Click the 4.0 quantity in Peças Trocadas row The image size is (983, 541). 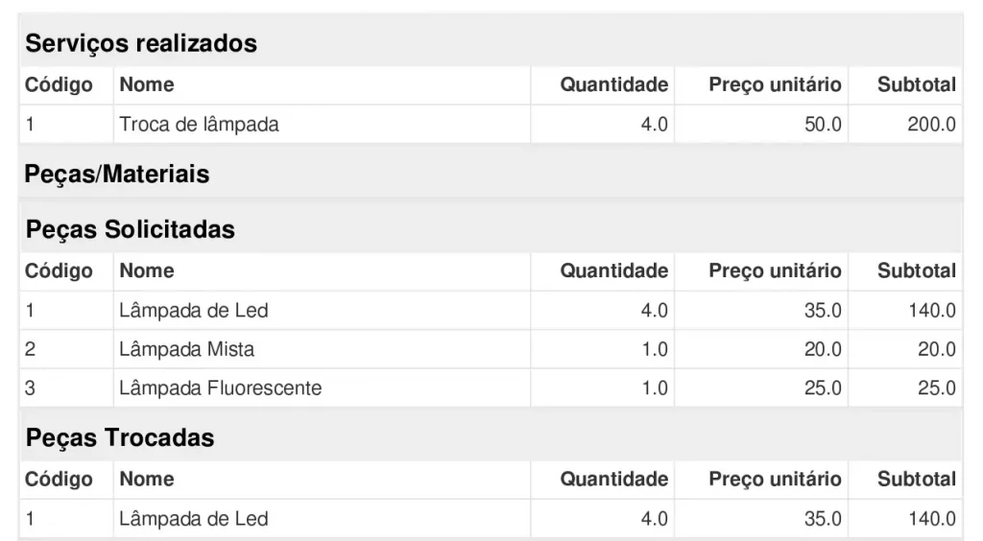pyautogui.click(x=654, y=519)
